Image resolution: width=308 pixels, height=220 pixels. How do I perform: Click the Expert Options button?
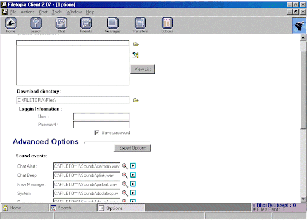pos(132,148)
